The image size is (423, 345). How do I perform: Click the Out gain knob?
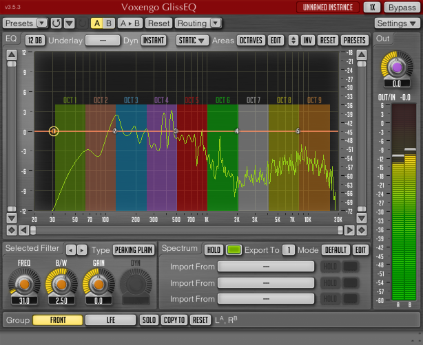click(397, 67)
